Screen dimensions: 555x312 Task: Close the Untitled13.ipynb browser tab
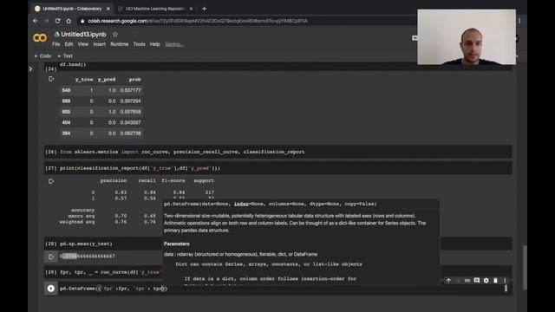108,9
